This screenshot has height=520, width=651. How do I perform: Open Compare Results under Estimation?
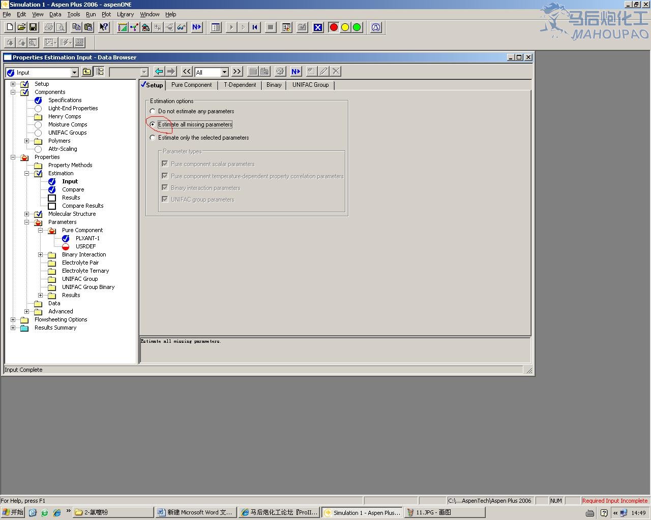click(x=82, y=206)
